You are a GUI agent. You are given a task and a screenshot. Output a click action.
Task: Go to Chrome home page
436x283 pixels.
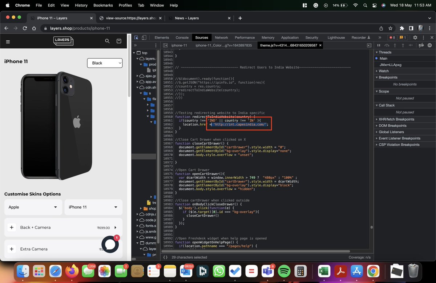click(x=34, y=28)
